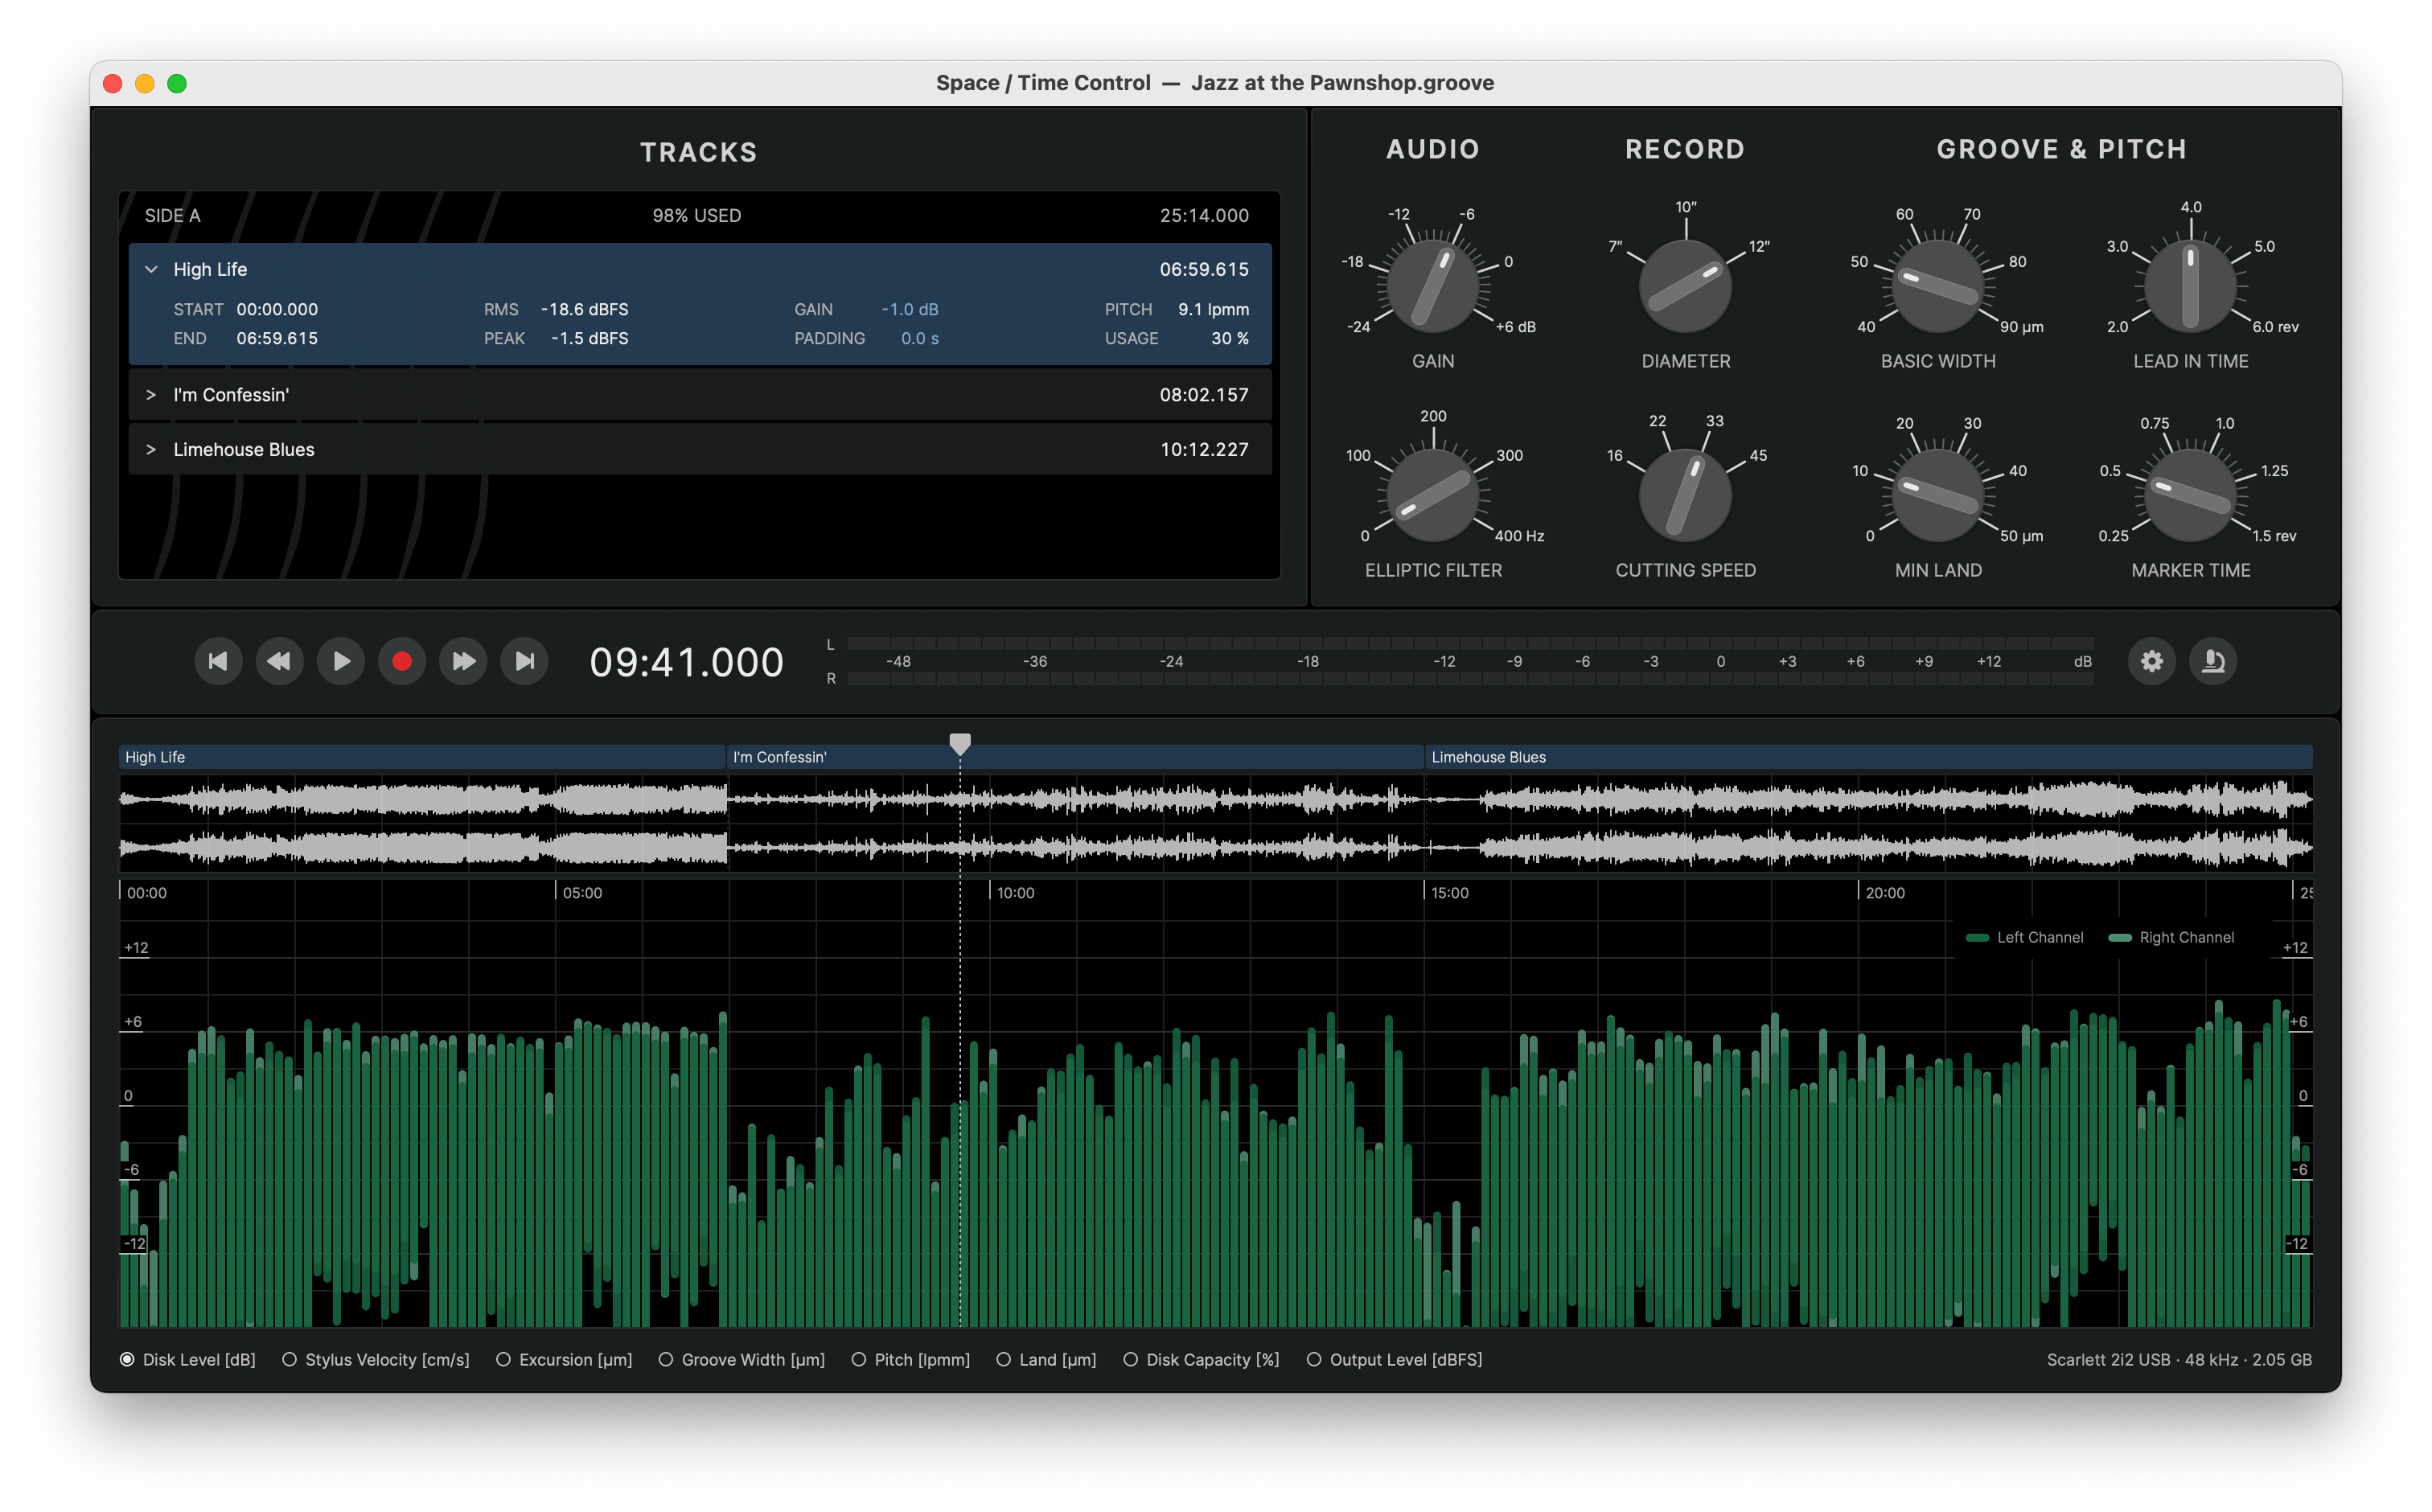Select the Stylus Velocity [cm/s] radio button
2432x1512 pixels.
coord(289,1359)
